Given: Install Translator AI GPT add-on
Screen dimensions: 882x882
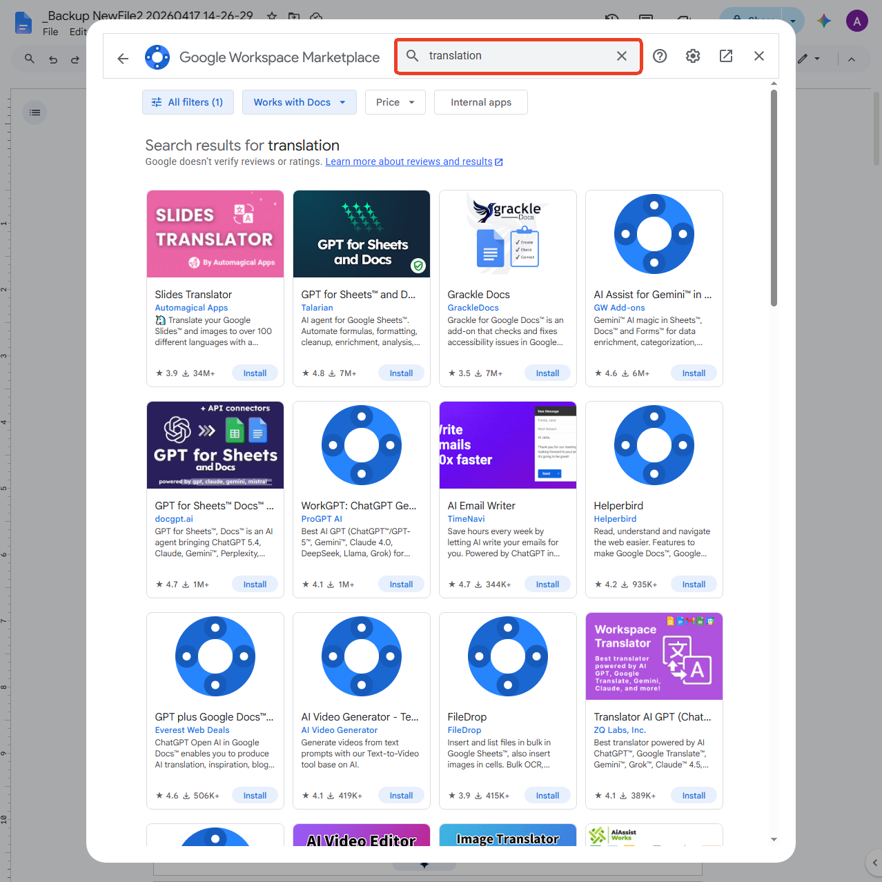Looking at the screenshot, I should click(x=694, y=796).
